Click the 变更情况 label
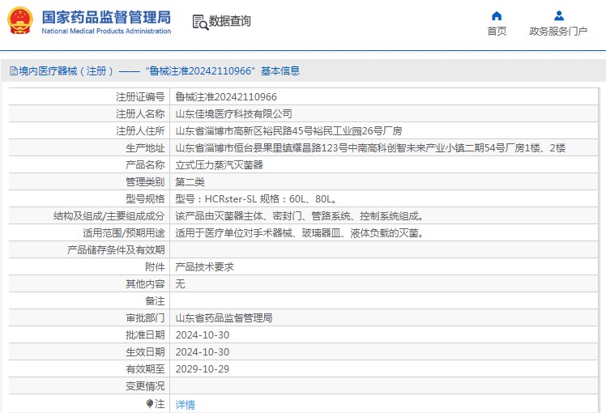 (x=145, y=385)
